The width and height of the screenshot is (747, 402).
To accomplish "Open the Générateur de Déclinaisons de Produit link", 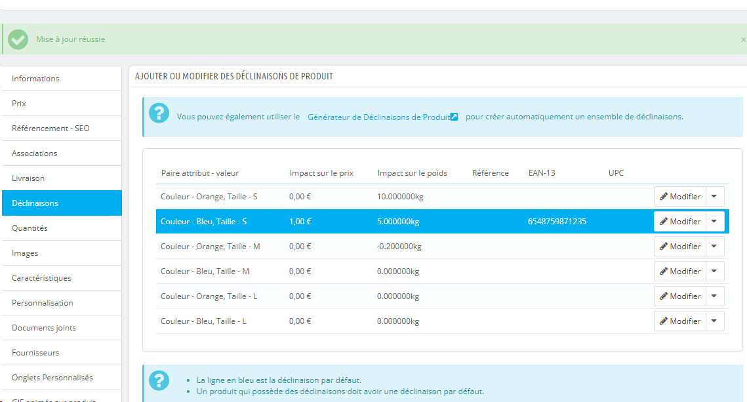I will (378, 117).
